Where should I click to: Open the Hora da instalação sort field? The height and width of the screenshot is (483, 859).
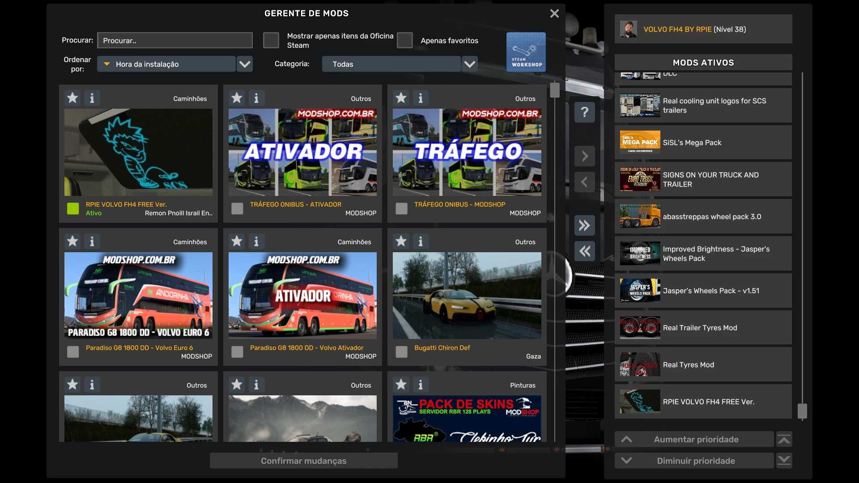[166, 64]
